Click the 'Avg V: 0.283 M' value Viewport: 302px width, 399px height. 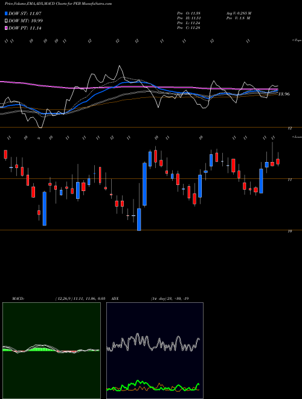[x=239, y=13]
